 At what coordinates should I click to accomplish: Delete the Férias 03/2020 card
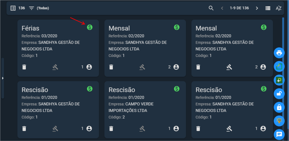coord(24,67)
